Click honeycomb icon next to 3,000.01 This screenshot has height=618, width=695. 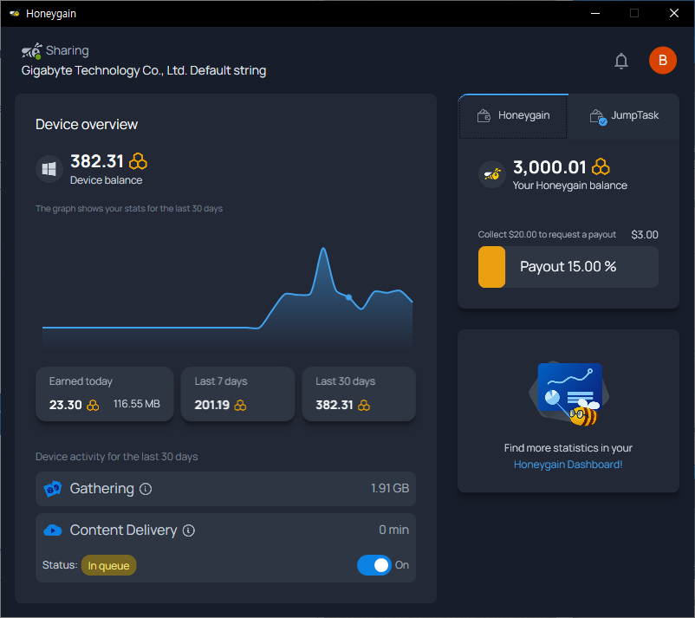pos(601,167)
